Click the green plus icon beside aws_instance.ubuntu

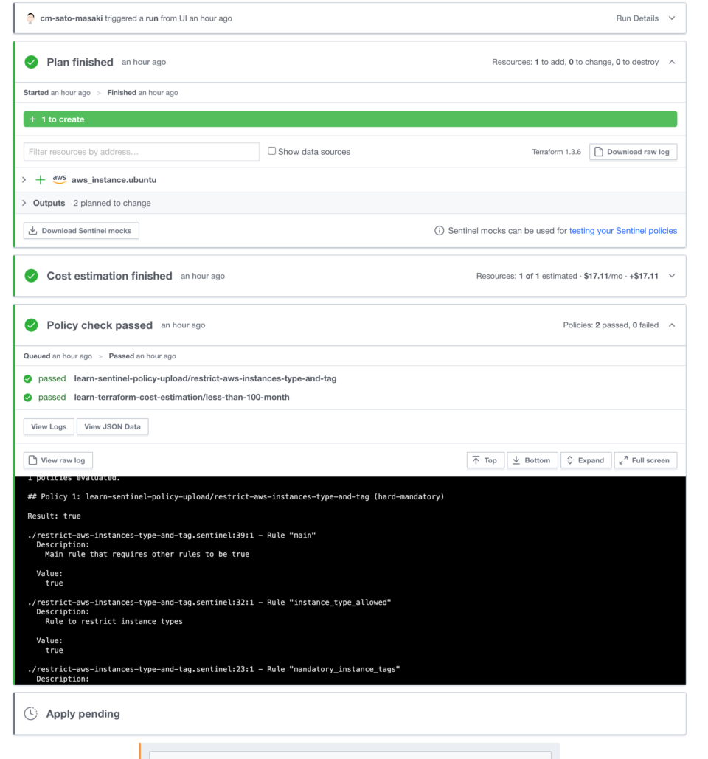tap(40, 180)
